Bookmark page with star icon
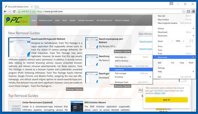The image size is (198, 114). [x=183, y=11]
